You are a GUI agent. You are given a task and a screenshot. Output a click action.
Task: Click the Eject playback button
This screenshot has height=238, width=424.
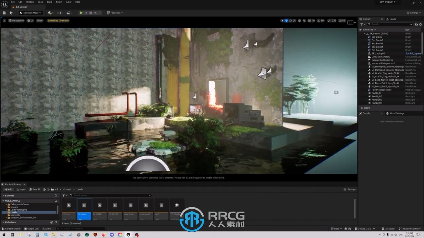tap(95, 13)
